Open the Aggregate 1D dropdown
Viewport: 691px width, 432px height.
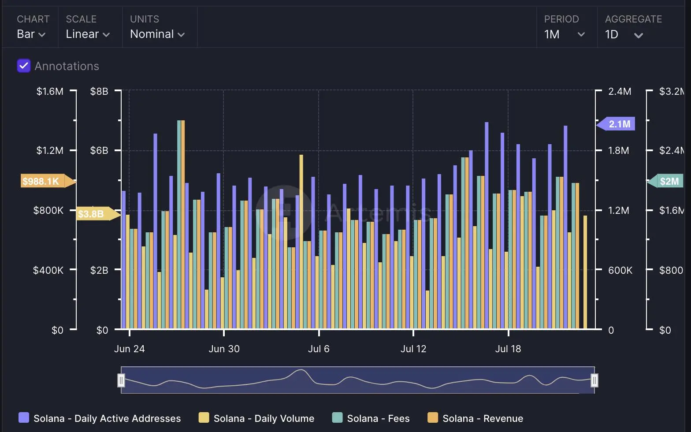point(624,34)
